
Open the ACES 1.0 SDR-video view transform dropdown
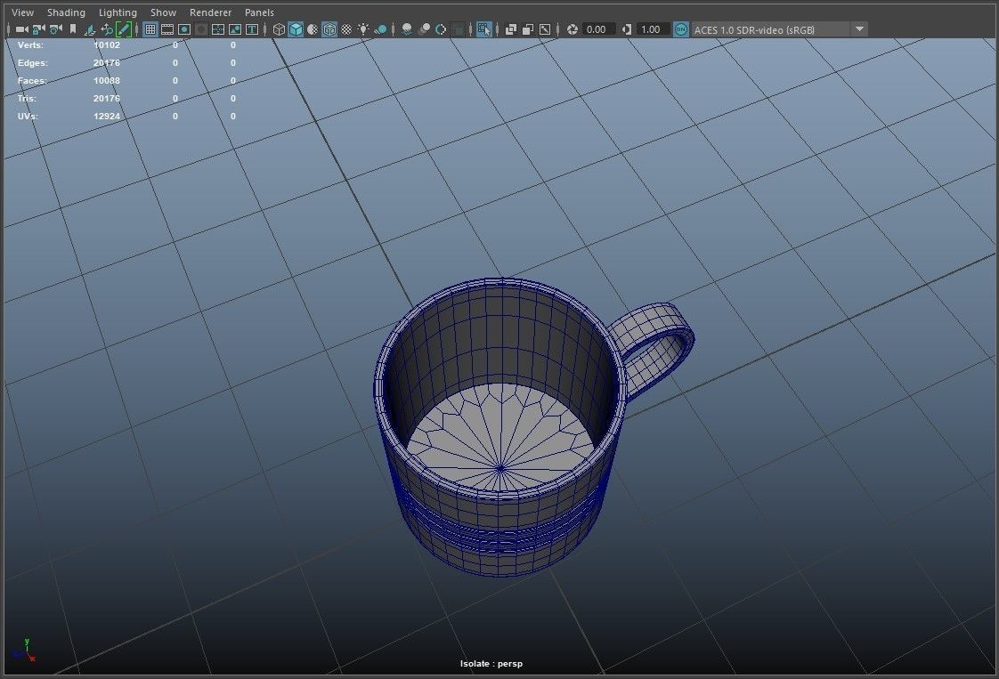(779, 29)
